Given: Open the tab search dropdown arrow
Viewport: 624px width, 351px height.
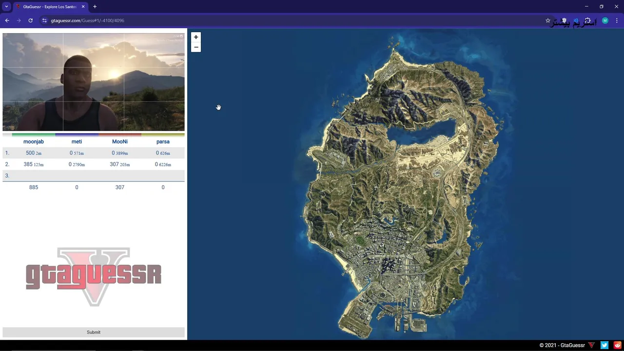Looking at the screenshot, I should (6, 7).
